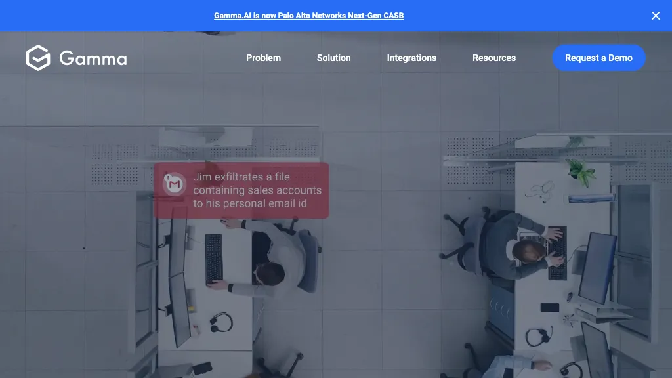Click the headphones on the left desk
The height and width of the screenshot is (378, 672).
point(220,322)
